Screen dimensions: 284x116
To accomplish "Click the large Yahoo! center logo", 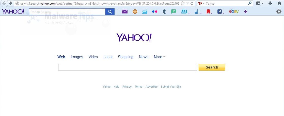I will [x=134, y=38].
